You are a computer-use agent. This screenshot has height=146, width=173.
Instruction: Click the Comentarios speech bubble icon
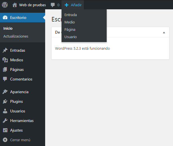click(5, 79)
